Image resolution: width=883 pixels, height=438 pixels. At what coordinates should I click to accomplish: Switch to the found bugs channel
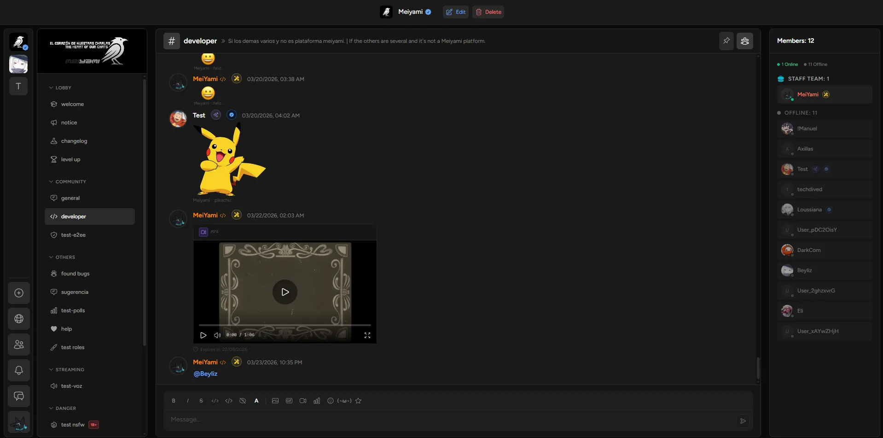click(x=75, y=274)
